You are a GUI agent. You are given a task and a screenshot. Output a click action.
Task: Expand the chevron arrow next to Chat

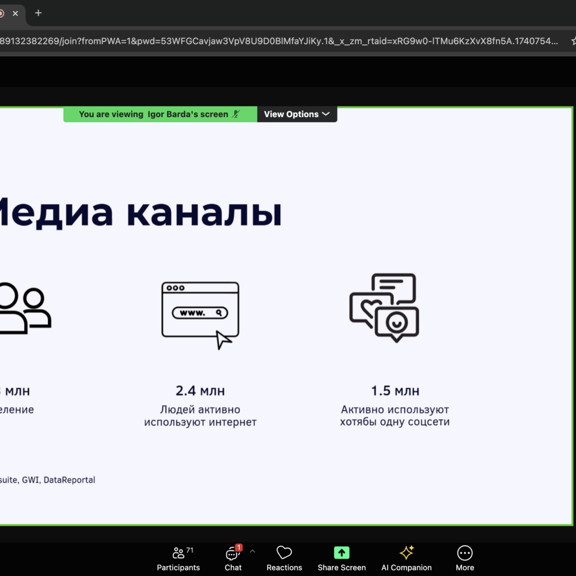(252, 552)
